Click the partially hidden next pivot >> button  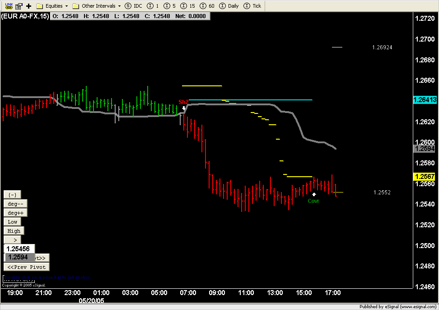[42, 258]
